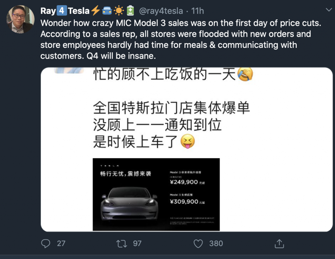Expand the tweet options chevron
The image size is (335, 259).
[328, 10]
